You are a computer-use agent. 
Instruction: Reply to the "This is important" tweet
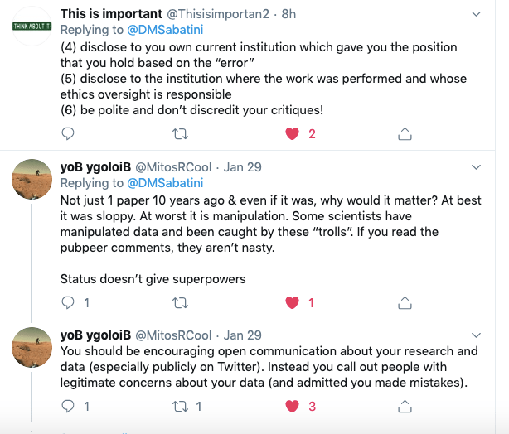(68, 133)
